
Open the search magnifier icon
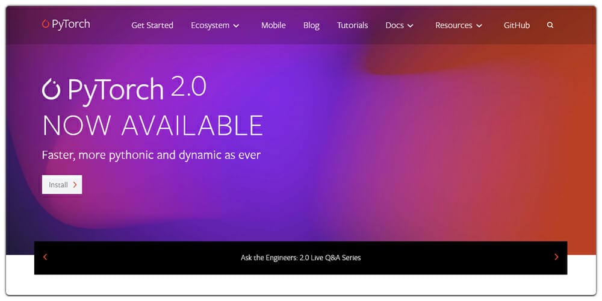550,25
